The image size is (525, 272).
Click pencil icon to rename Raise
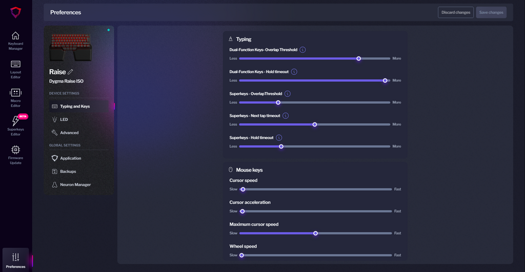pyautogui.click(x=70, y=72)
